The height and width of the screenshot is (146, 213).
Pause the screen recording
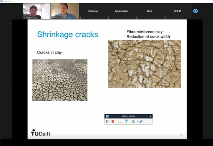click(x=107, y=121)
